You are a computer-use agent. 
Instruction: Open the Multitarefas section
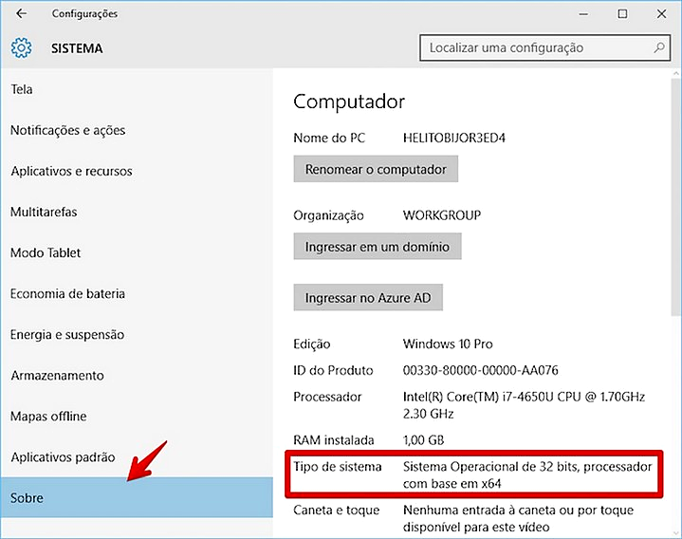44,212
